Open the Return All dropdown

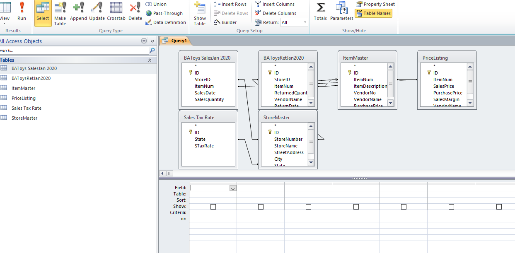click(305, 22)
